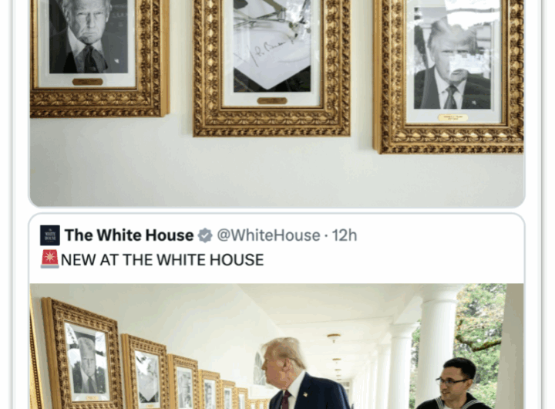Click the verified badge next to The White House
The image size is (555, 409).
pyautogui.click(x=205, y=235)
